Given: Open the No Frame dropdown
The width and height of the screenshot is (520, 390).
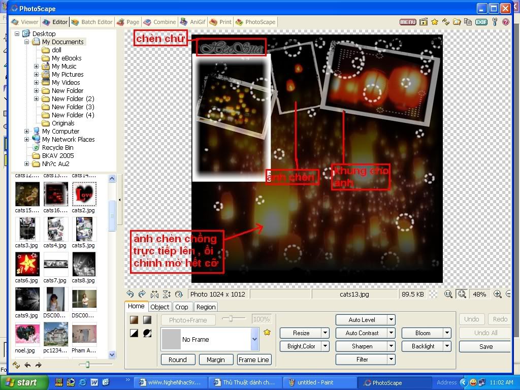Looking at the screenshot, I should tap(254, 339).
